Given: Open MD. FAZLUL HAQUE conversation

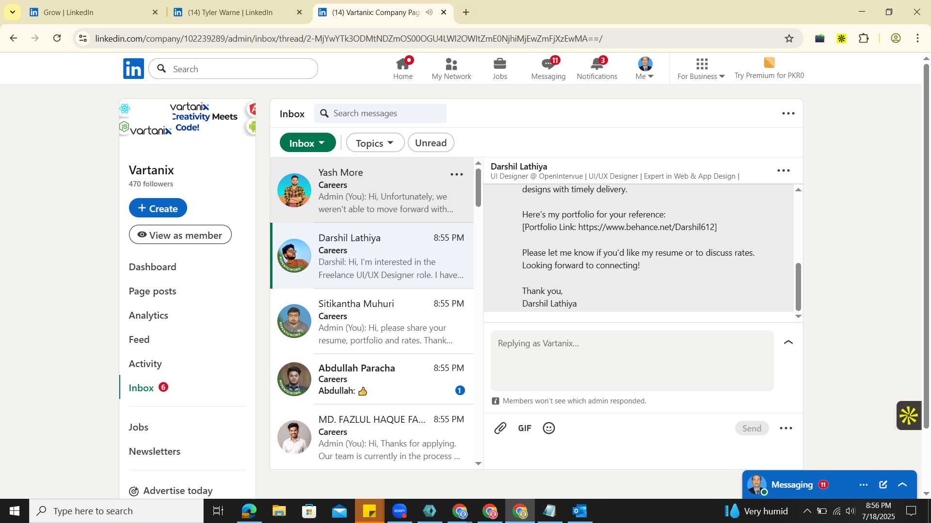Looking at the screenshot, I should [x=372, y=437].
